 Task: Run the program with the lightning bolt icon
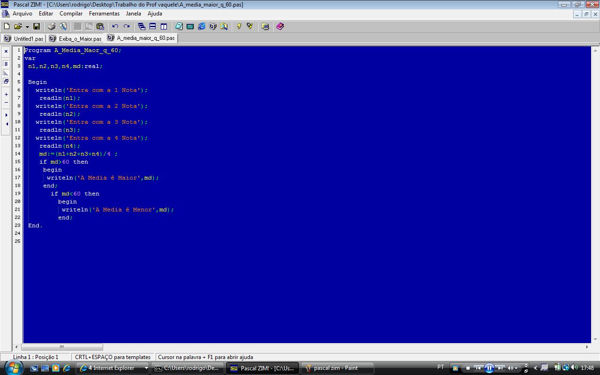coord(239,26)
